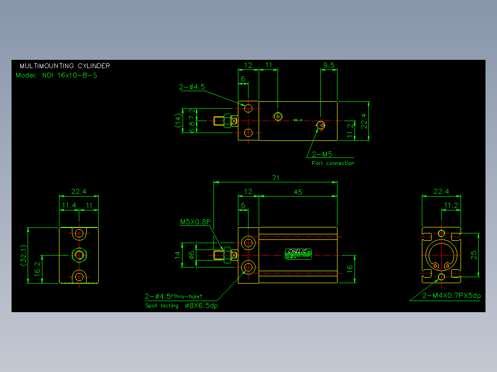Screen dimensions: 497x372
Task: Select the (14) dimension in top view
Action: (x=178, y=120)
